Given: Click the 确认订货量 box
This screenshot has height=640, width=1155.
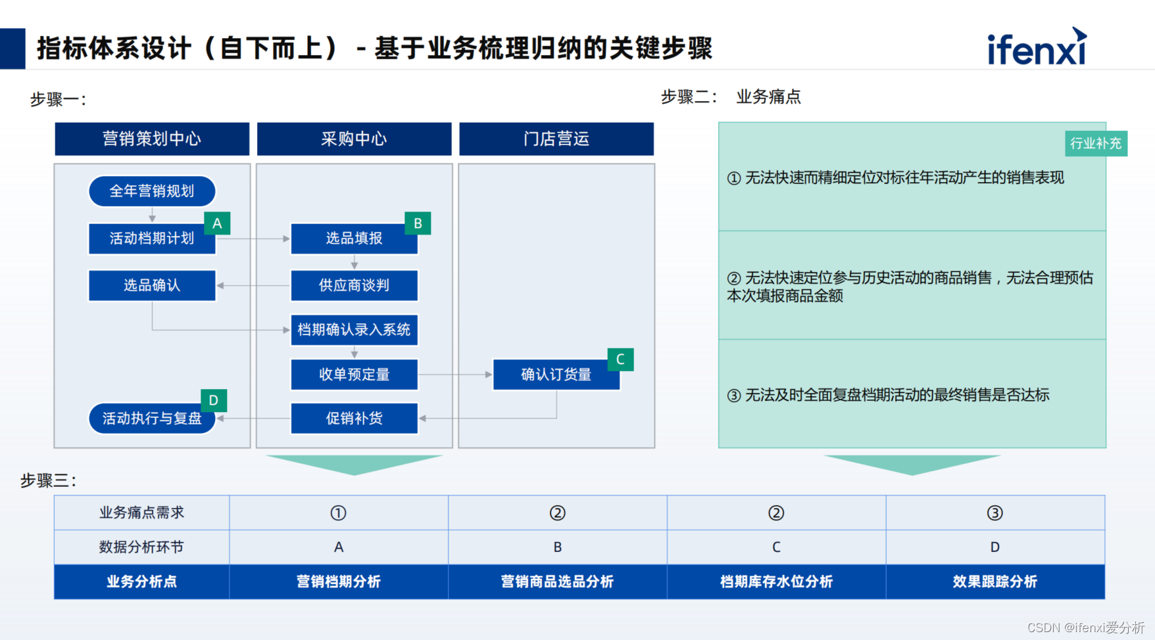Looking at the screenshot, I should pyautogui.click(x=556, y=375).
